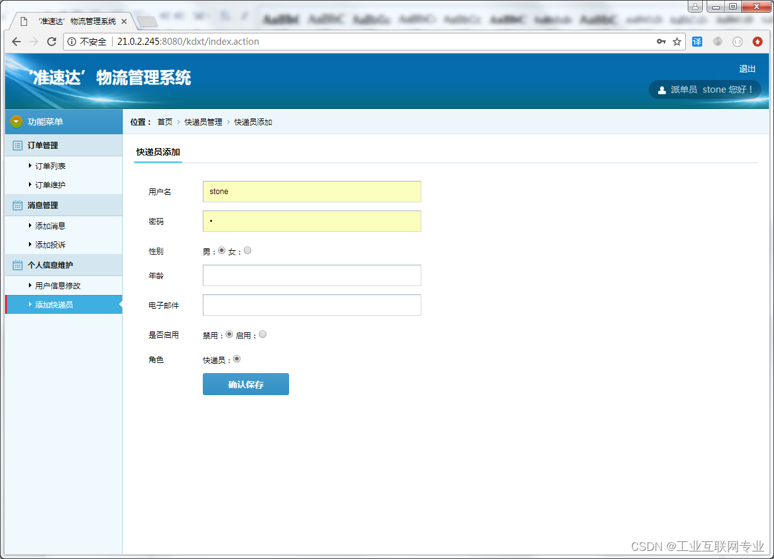The width and height of the screenshot is (774, 559).
Task: Select the 启用 radio button
Action: pyautogui.click(x=263, y=334)
